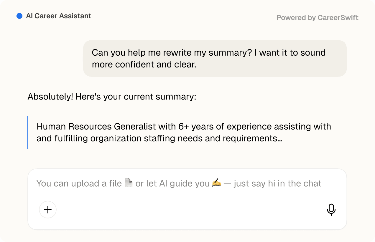Click the user message bubble background
The width and height of the screenshot is (375, 242).
pos(215,58)
